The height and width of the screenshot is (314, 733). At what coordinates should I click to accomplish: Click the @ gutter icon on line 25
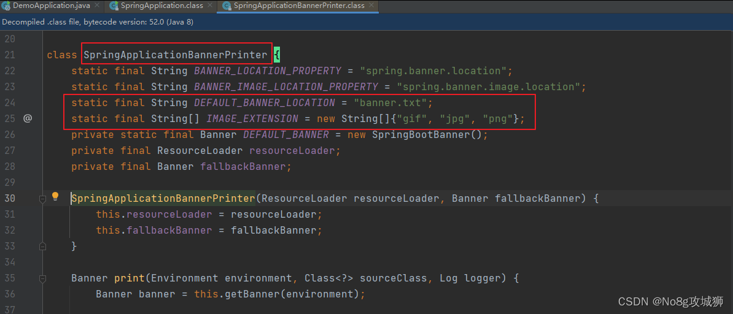pyautogui.click(x=28, y=119)
